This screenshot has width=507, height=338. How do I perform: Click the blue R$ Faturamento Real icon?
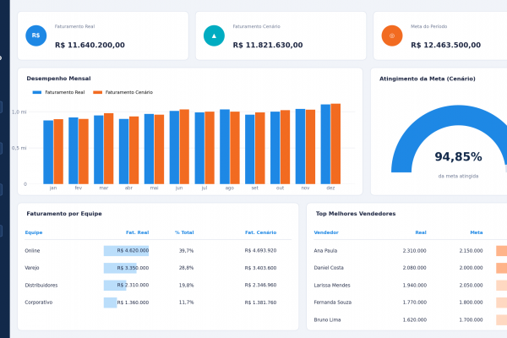[35, 35]
